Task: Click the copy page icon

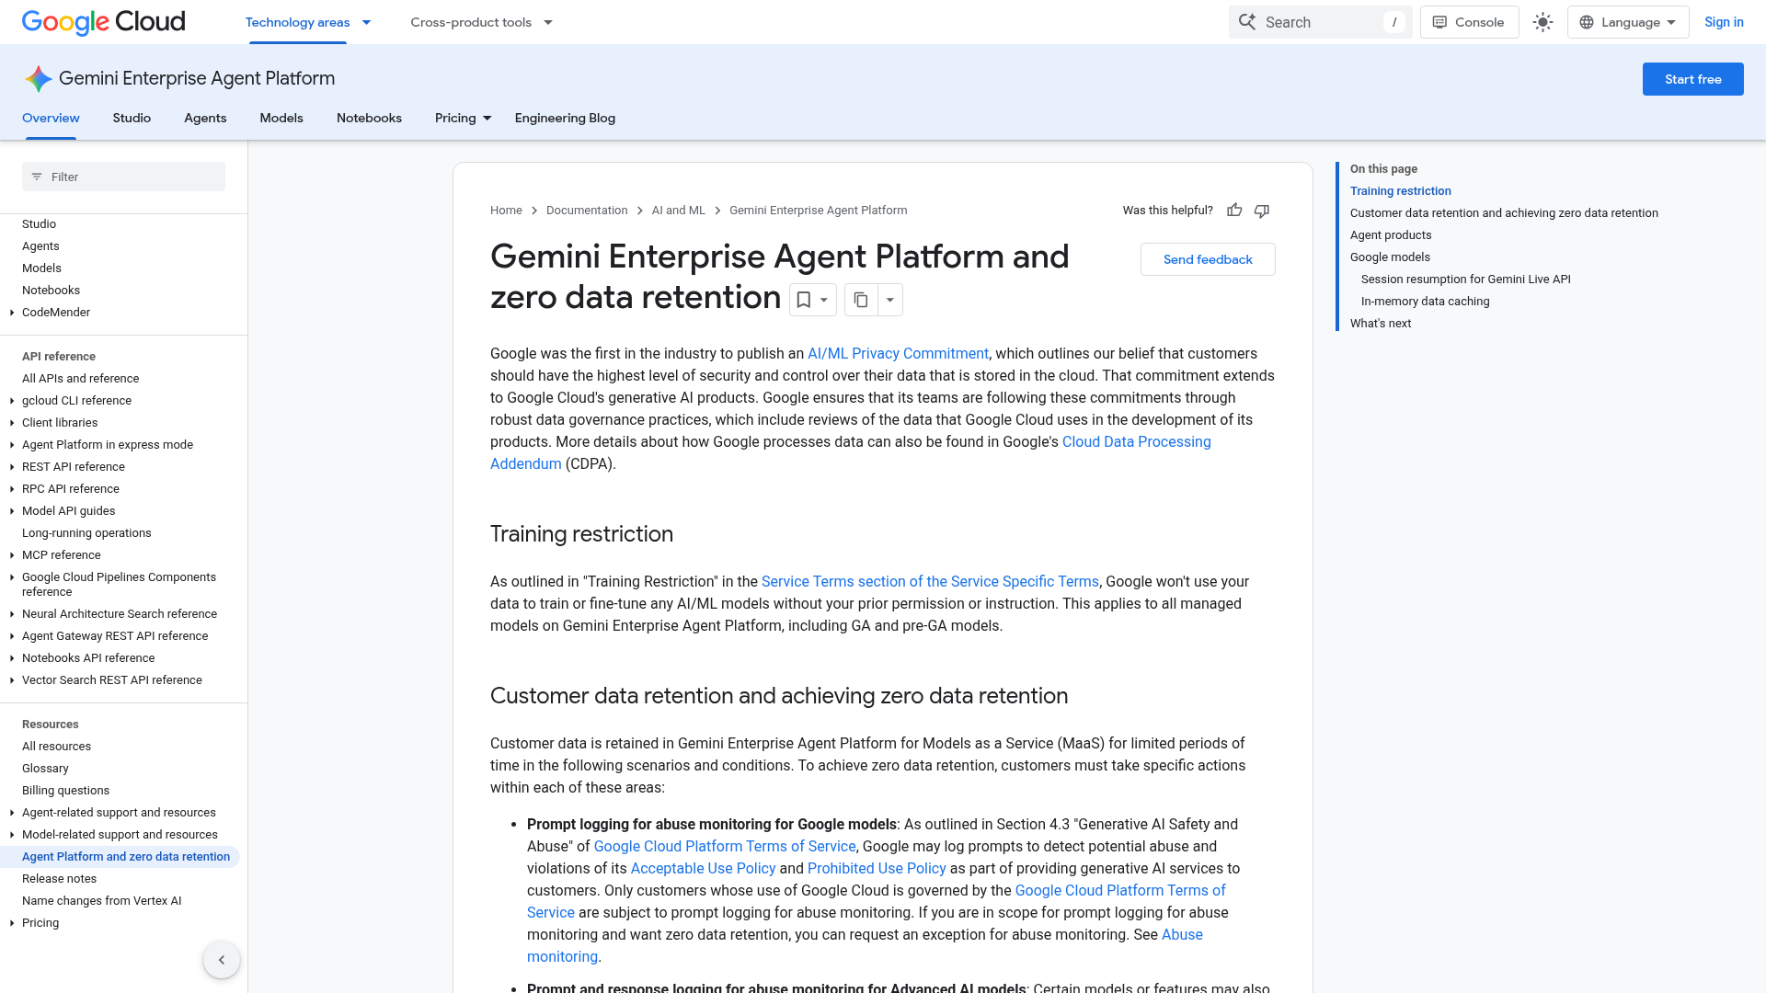Action: coord(861,300)
